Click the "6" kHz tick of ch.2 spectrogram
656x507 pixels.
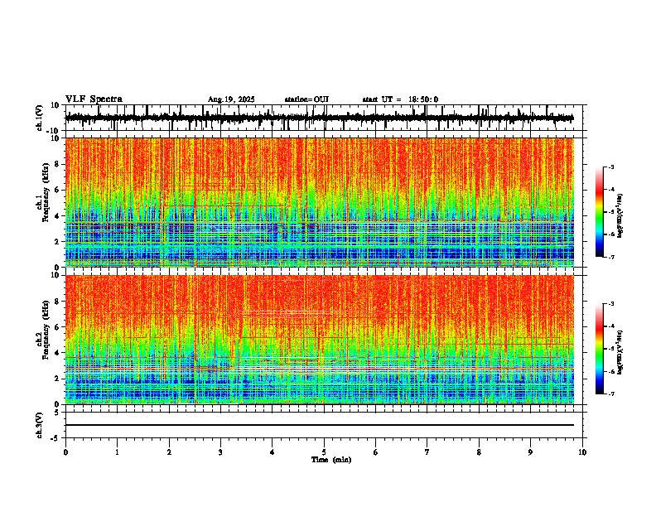pos(57,327)
